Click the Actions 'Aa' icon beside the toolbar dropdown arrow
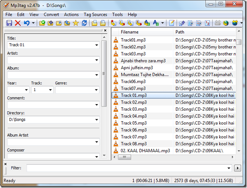The image size is (247, 188). point(156,23)
